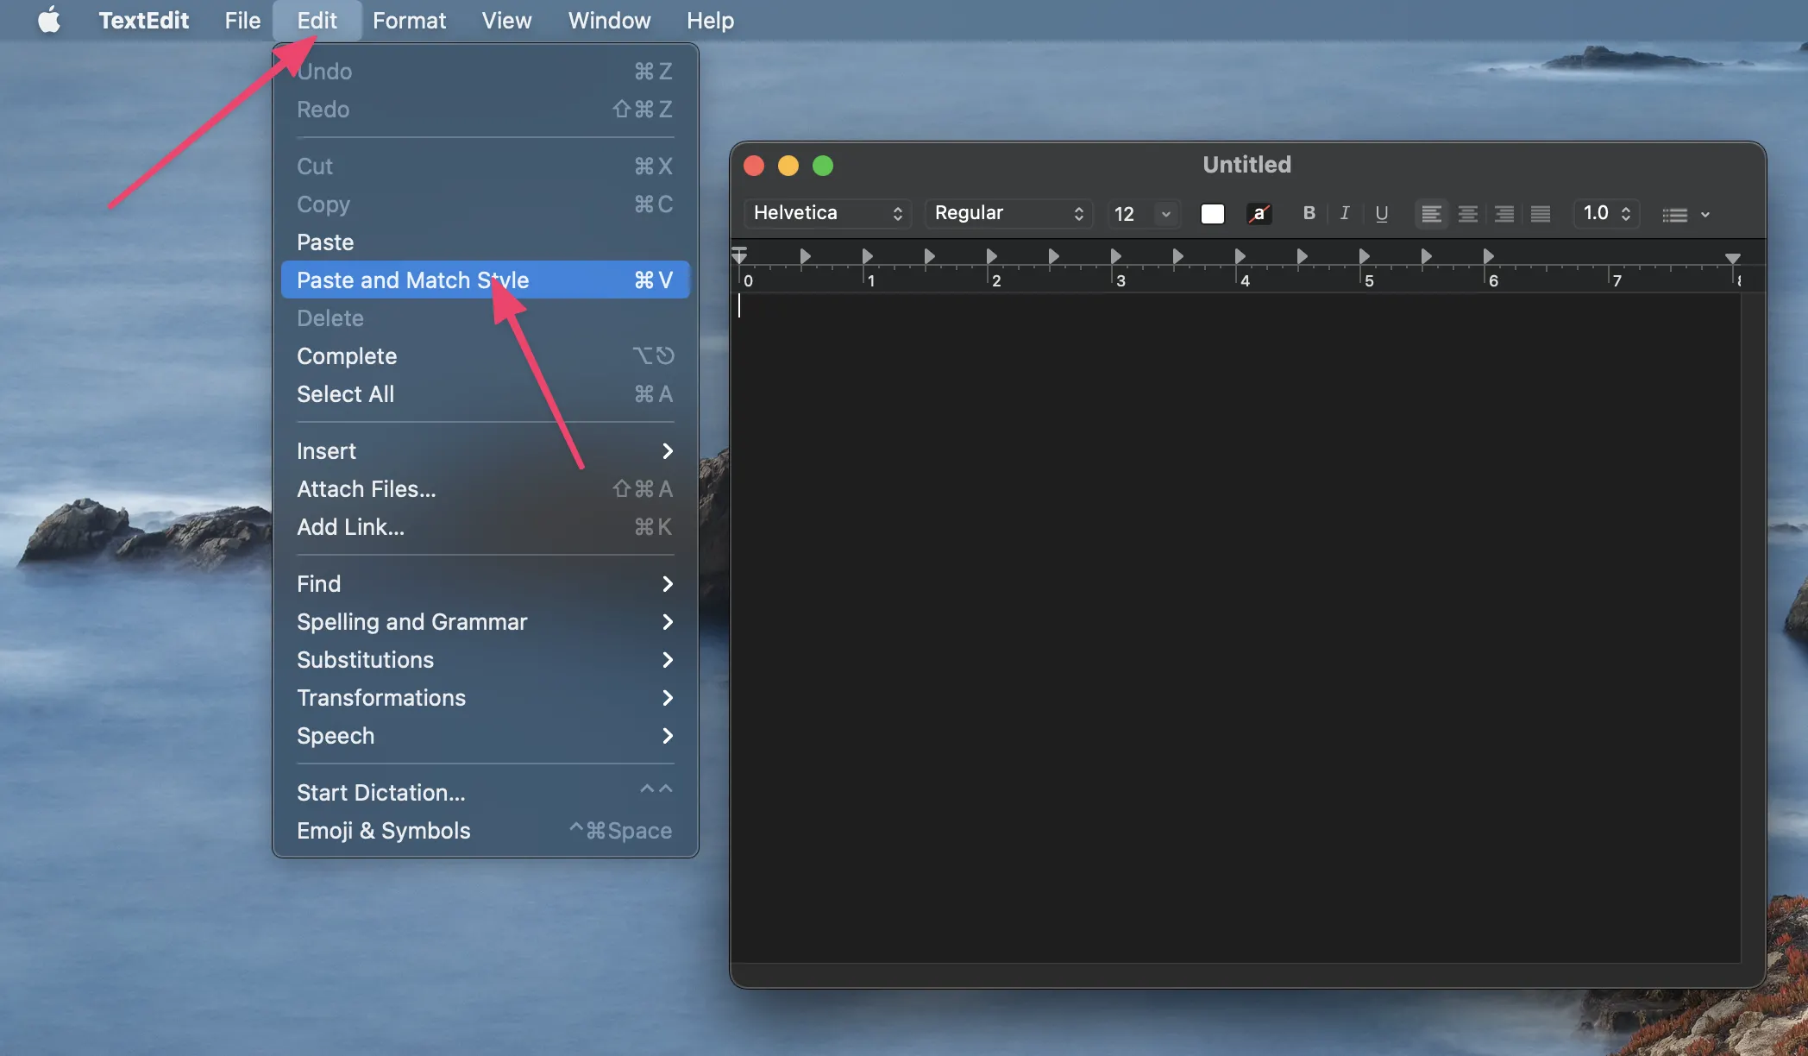Image resolution: width=1808 pixels, height=1056 pixels.
Task: Open the text background color swatch
Action: click(1259, 214)
